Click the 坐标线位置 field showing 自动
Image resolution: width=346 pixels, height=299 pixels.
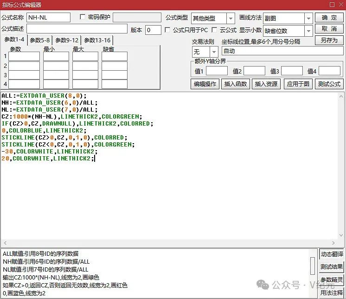282,51
